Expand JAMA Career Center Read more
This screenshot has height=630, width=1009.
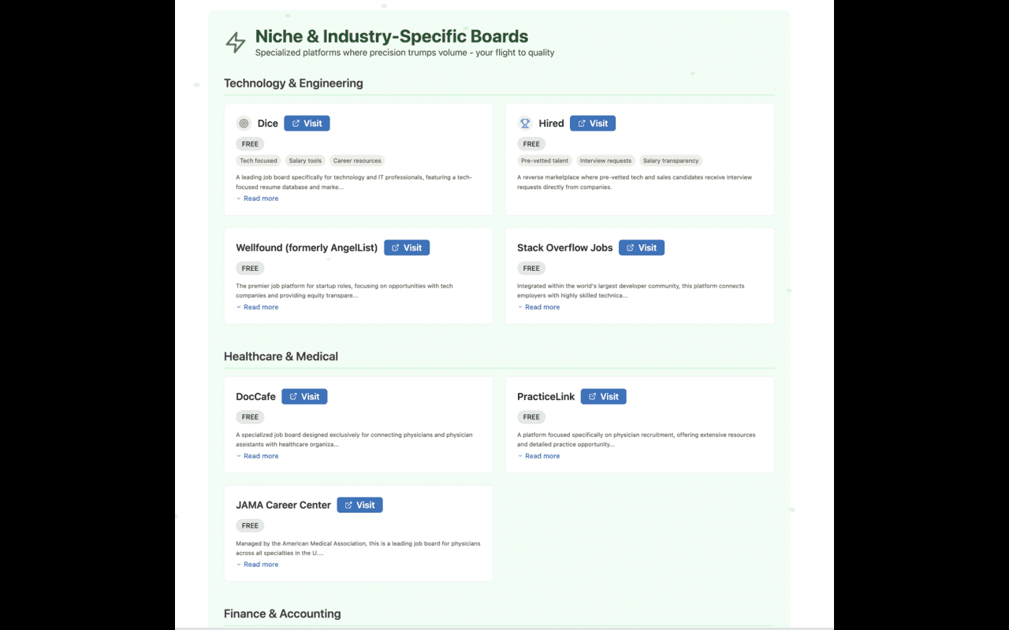(260, 565)
